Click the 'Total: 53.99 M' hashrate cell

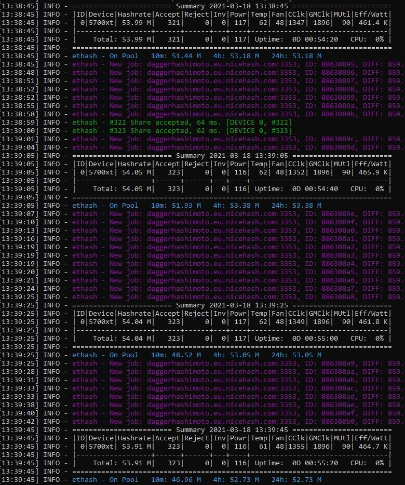point(122,39)
